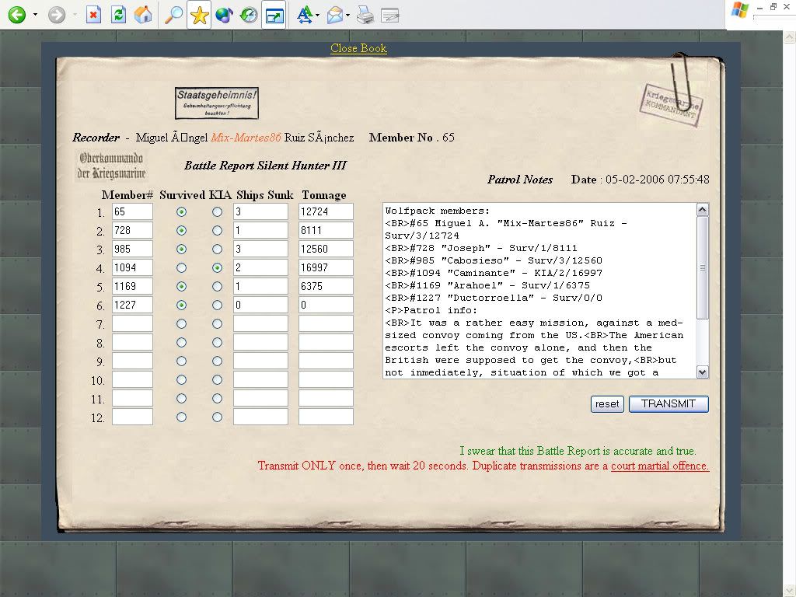Open the court martial offence link
The height and width of the screenshot is (597, 796).
[660, 466]
